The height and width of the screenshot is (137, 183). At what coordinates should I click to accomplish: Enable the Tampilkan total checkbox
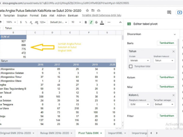131,66
